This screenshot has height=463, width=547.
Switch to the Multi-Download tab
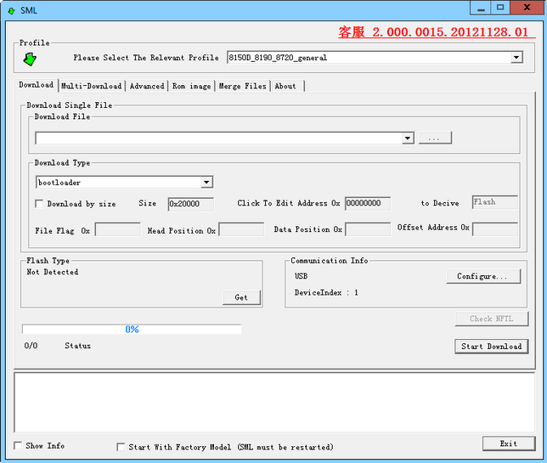[92, 86]
